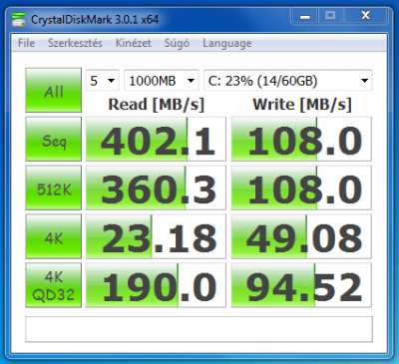
Task: Click the CrystalDiskMark app icon in title bar
Action: pos(19,19)
